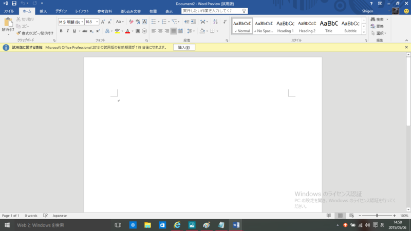Toggle Strikethrough abc formatting
The height and width of the screenshot is (231, 411).
(85, 31)
